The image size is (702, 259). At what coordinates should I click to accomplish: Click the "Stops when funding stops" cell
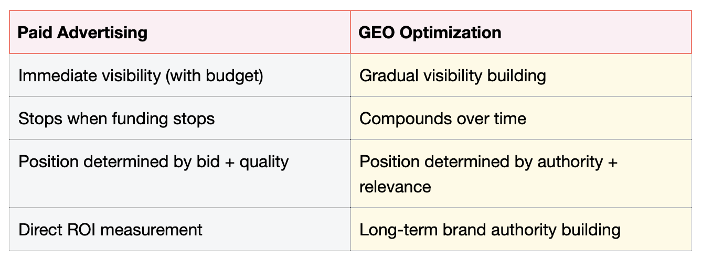116,118
